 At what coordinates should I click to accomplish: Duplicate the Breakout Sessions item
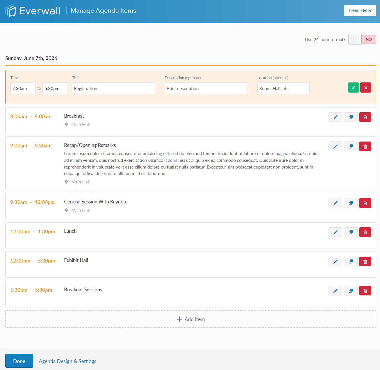click(351, 291)
